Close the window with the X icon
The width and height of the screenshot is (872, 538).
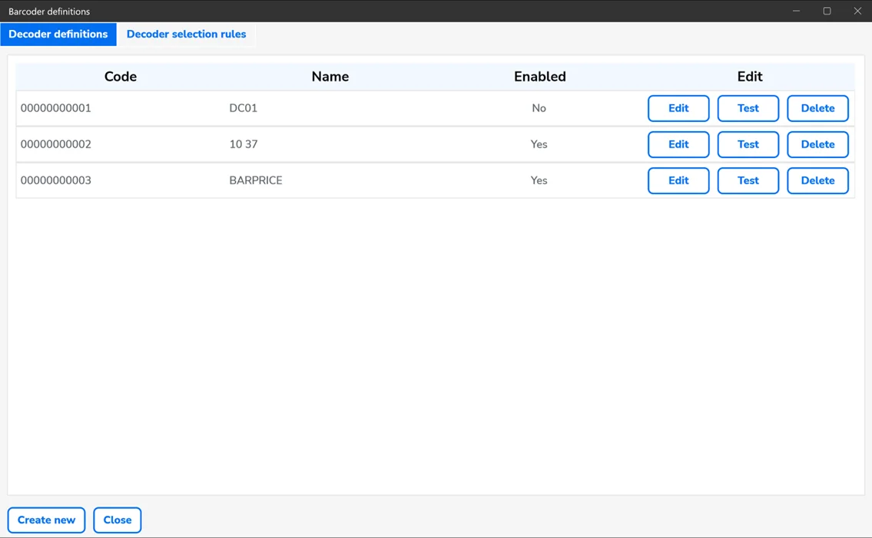point(857,11)
